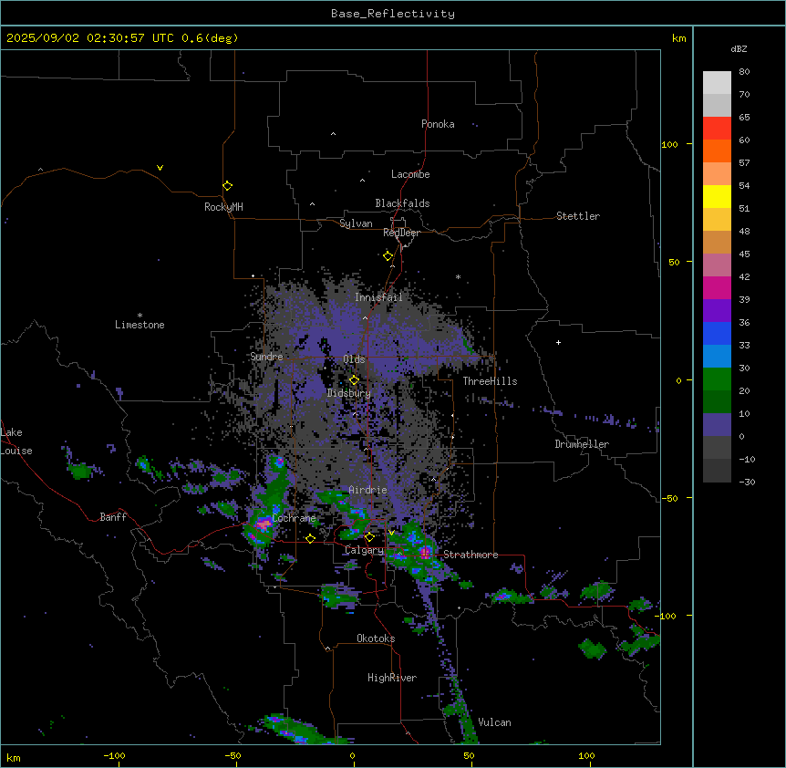Click the Blackfalds city label
This screenshot has width=786, height=768.
tap(402, 203)
